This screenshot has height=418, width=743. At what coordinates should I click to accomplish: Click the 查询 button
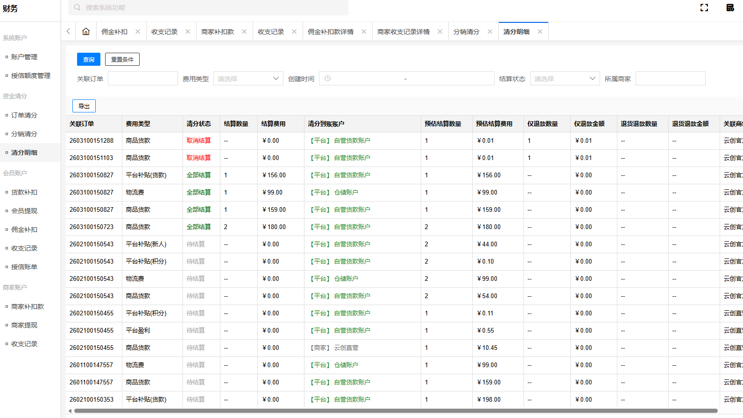89,59
